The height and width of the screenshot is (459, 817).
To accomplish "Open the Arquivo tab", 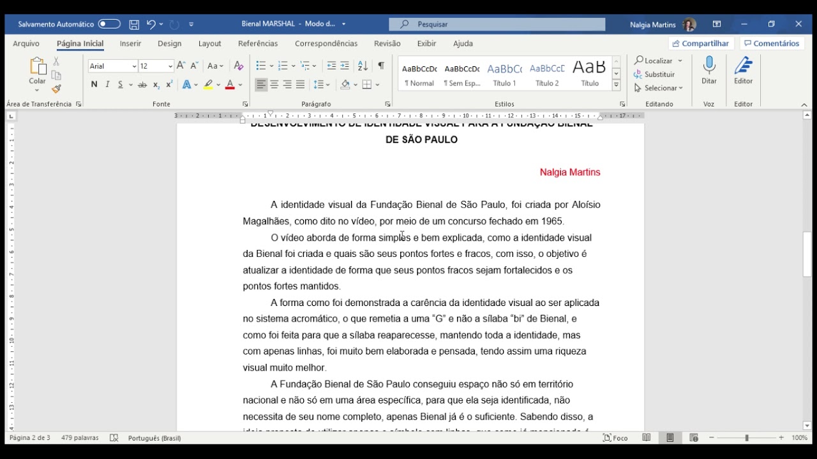I will [26, 43].
